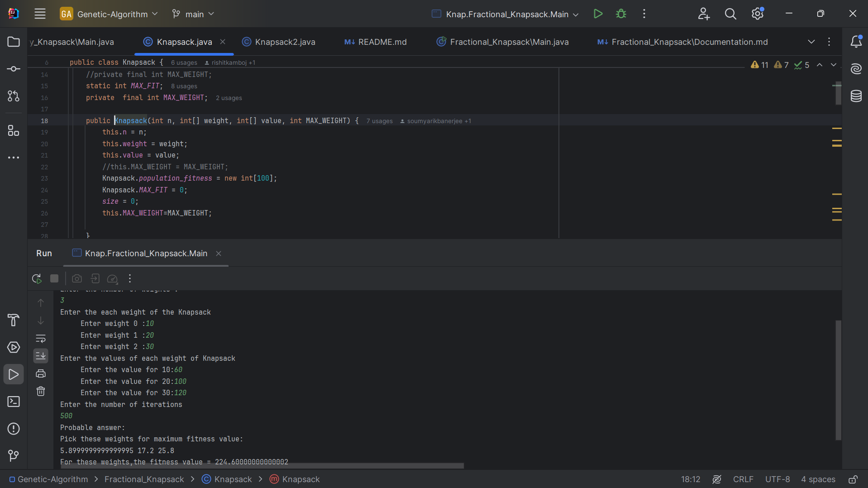The width and height of the screenshot is (868, 488).
Task: Switch to Fractional_Knapsack\Main.java tab
Action: point(503,42)
